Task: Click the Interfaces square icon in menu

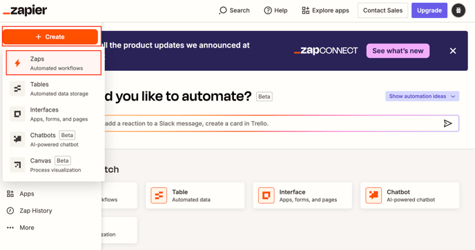Action: pyautogui.click(x=17, y=114)
